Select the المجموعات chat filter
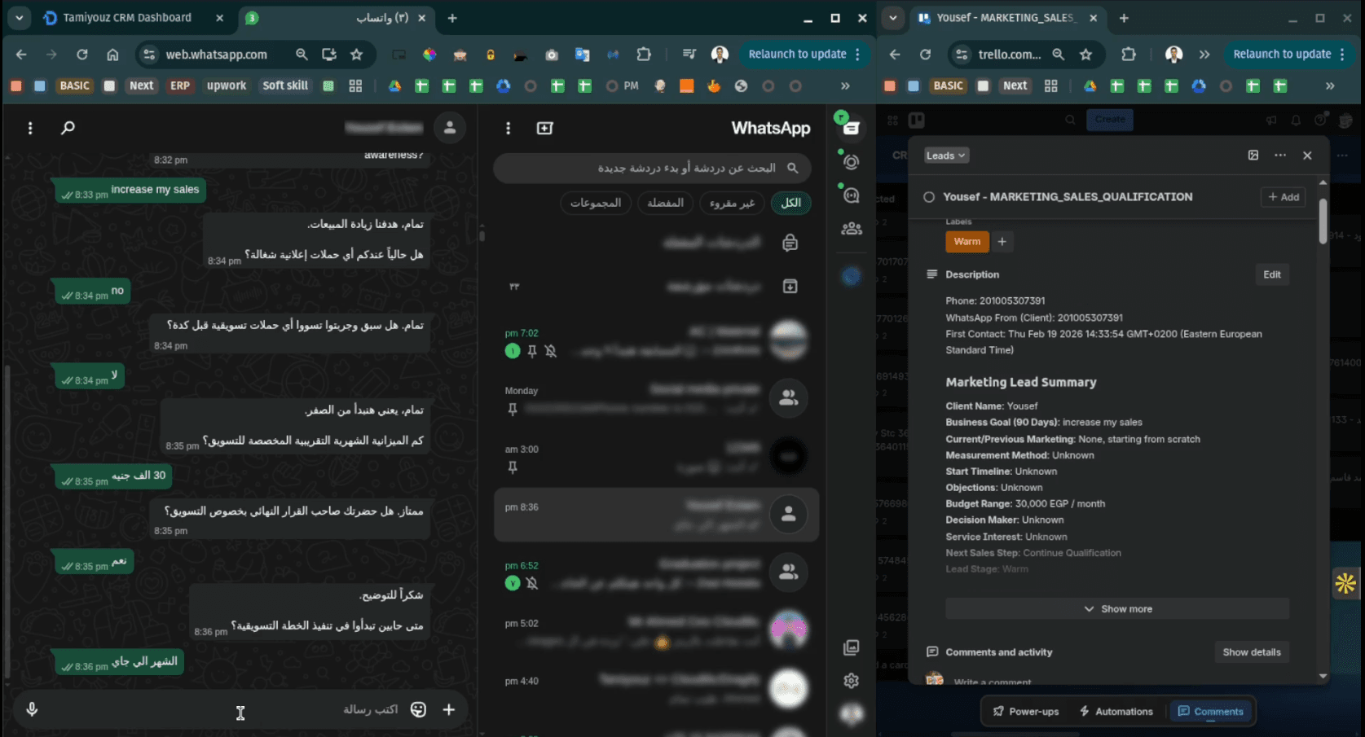The height and width of the screenshot is (737, 1365). tap(595, 203)
